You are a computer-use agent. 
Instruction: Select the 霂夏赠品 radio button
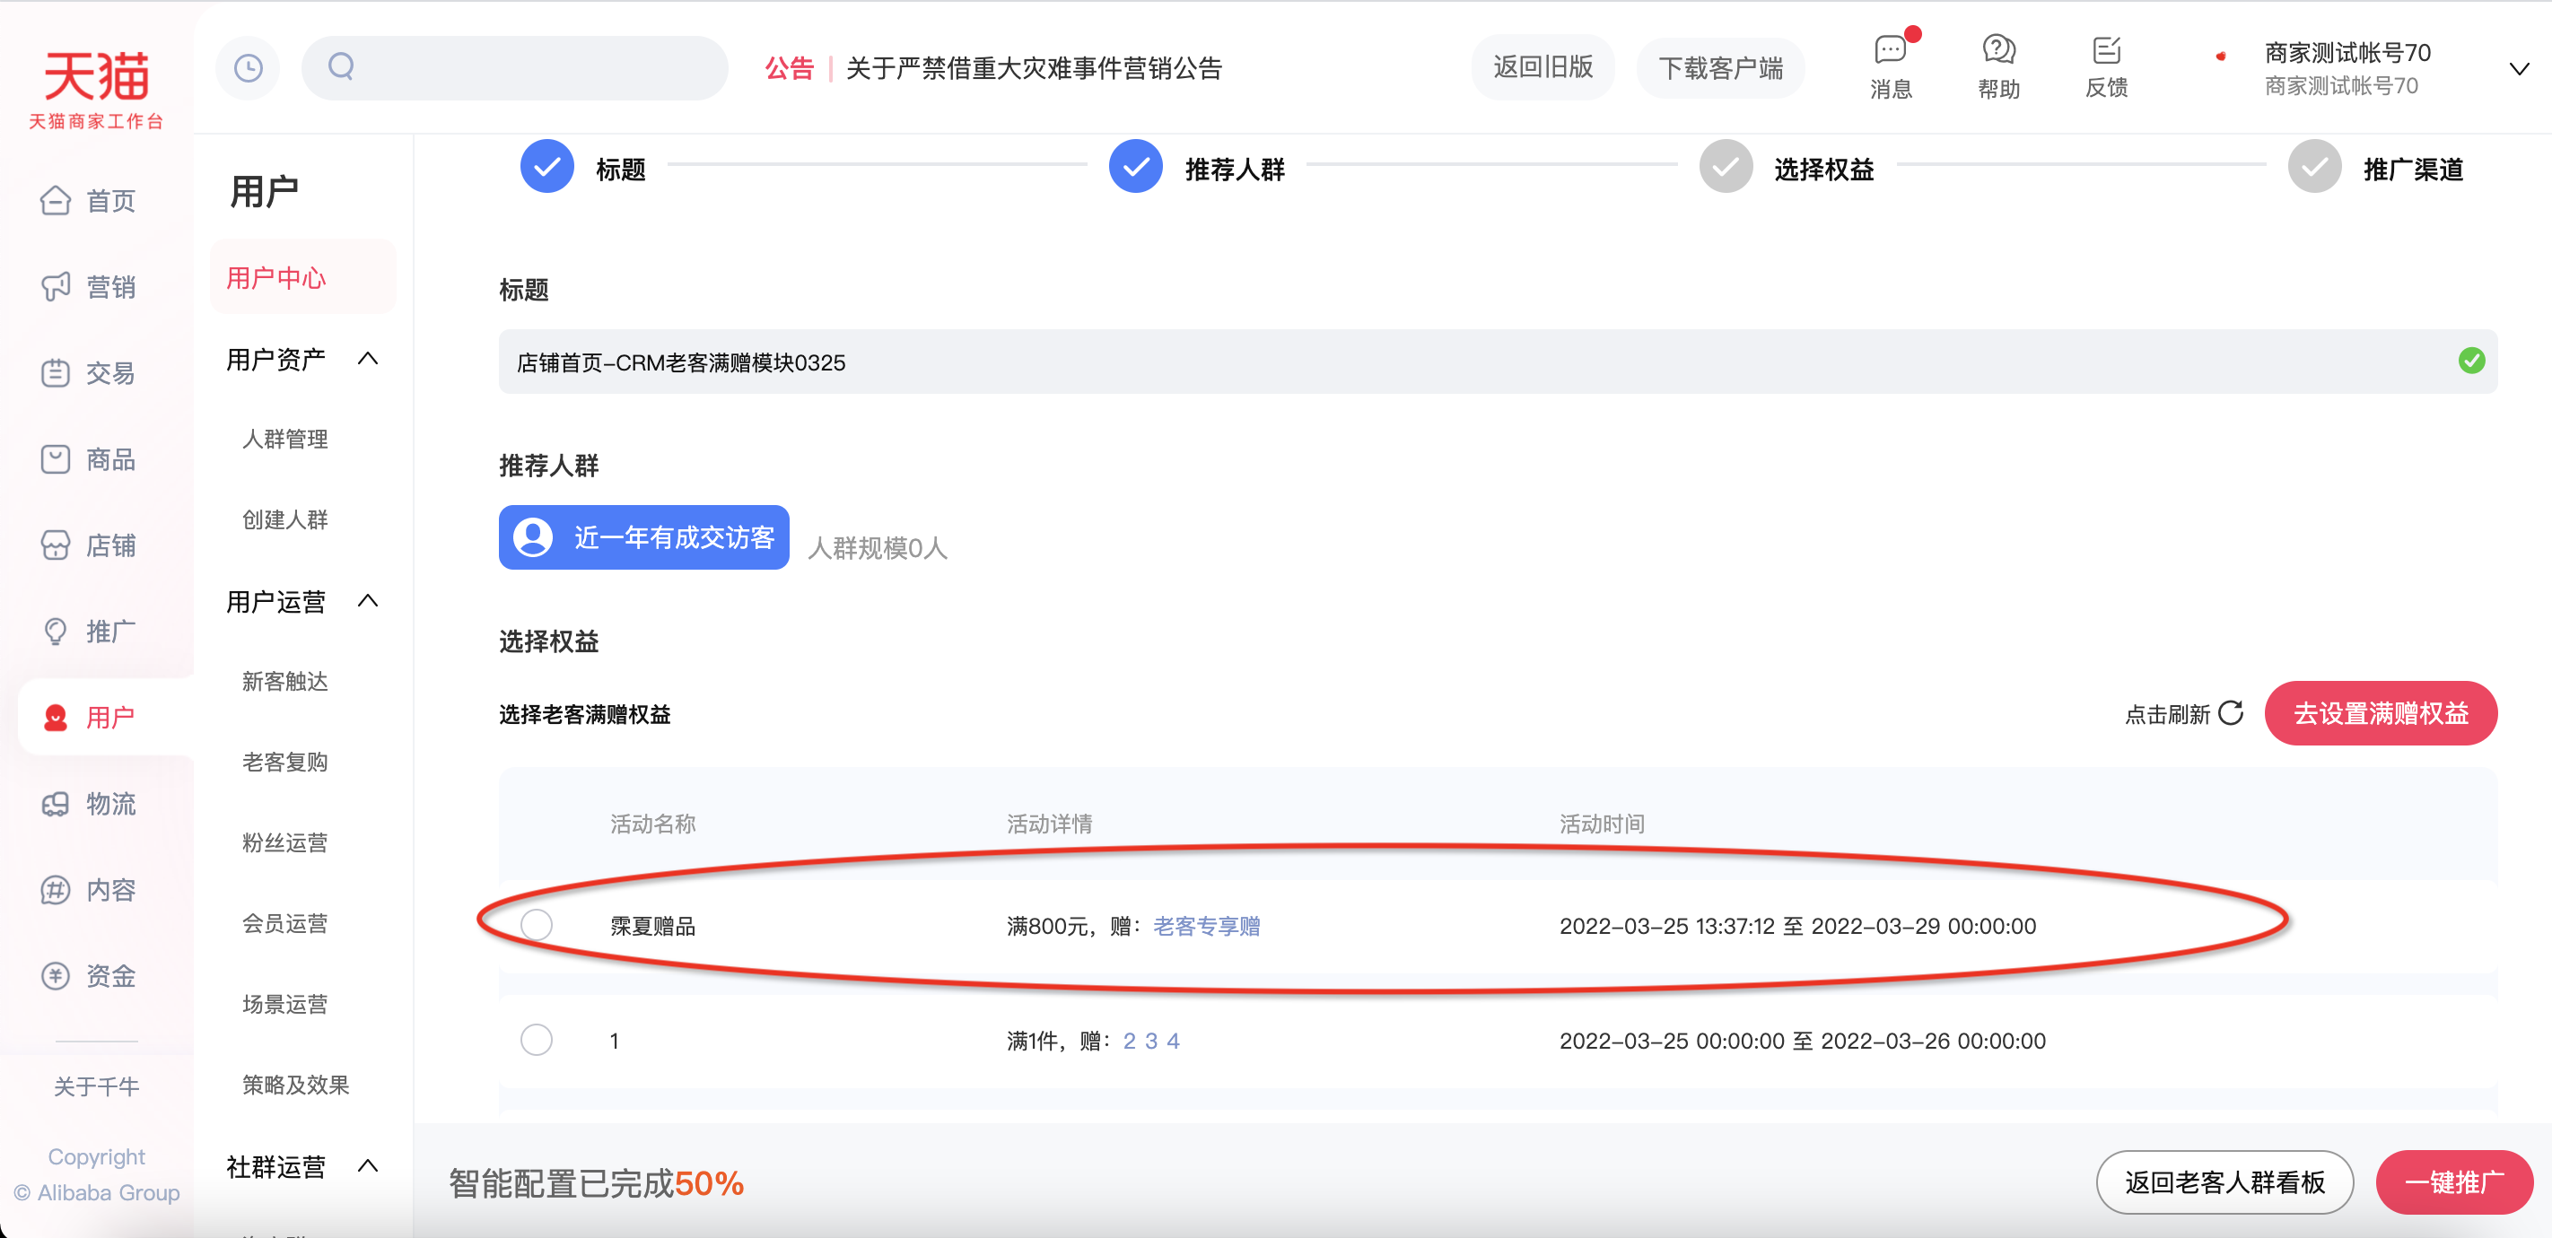coord(536,925)
